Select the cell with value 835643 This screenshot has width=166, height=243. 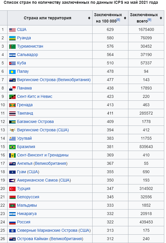click(146, 147)
